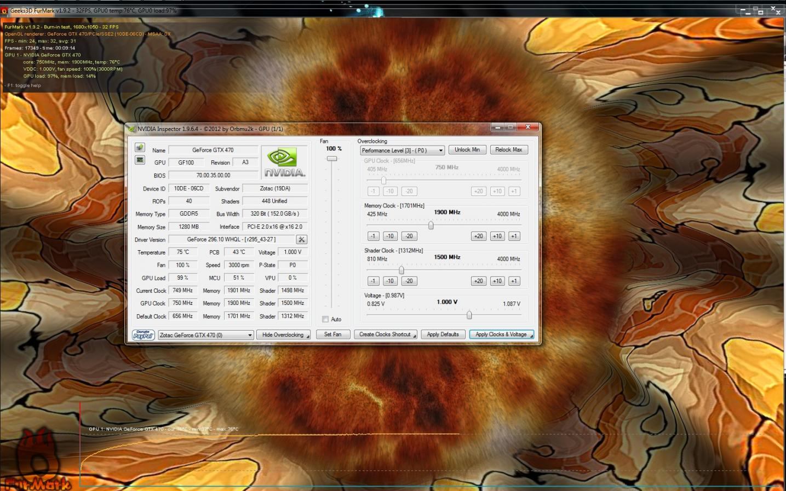This screenshot has height=491, width=786.
Task: Click the Device ID value 10DE - 06CD
Action: click(189, 188)
